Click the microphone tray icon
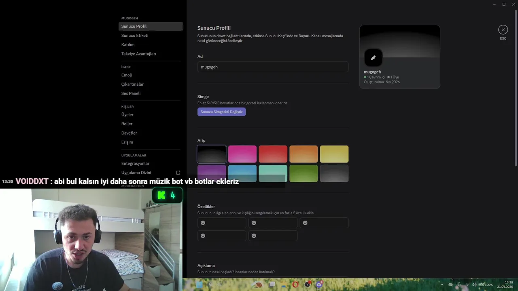518x291 pixels. (459, 285)
